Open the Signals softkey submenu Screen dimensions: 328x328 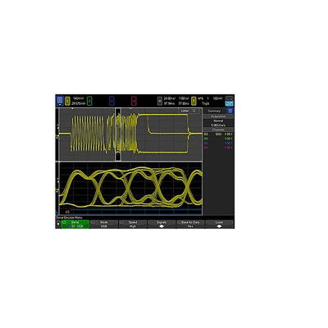(162, 224)
